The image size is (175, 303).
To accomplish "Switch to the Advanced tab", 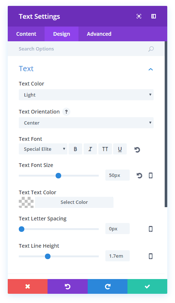I will [x=99, y=34].
